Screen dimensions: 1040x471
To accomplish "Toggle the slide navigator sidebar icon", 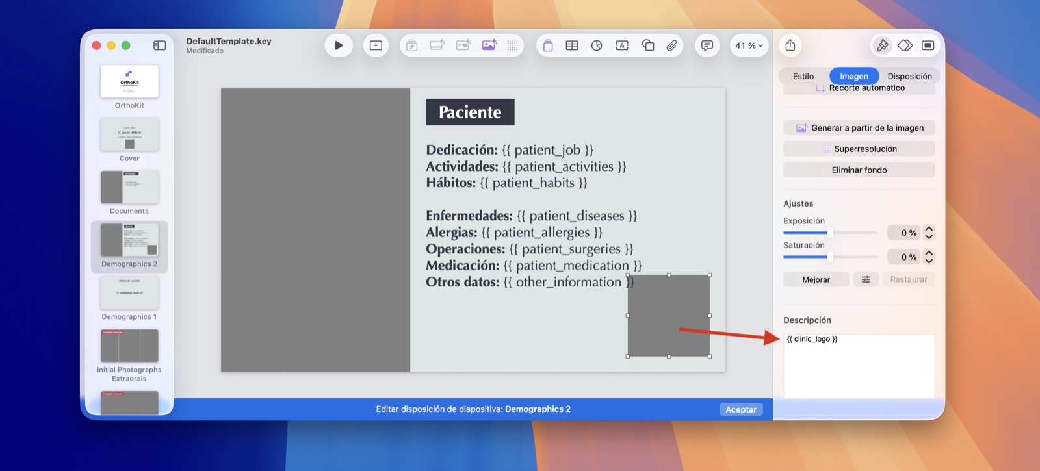I will coord(159,45).
